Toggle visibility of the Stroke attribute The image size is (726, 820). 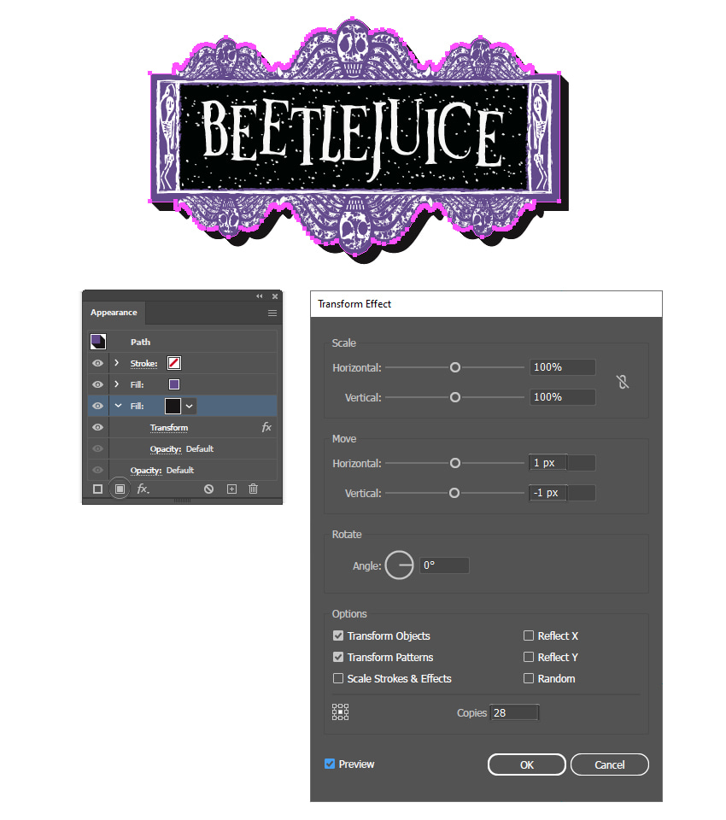point(98,363)
